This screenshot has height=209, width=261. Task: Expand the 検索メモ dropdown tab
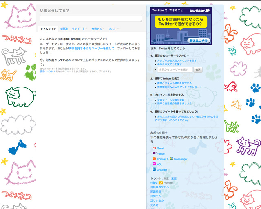[x=98, y=29]
